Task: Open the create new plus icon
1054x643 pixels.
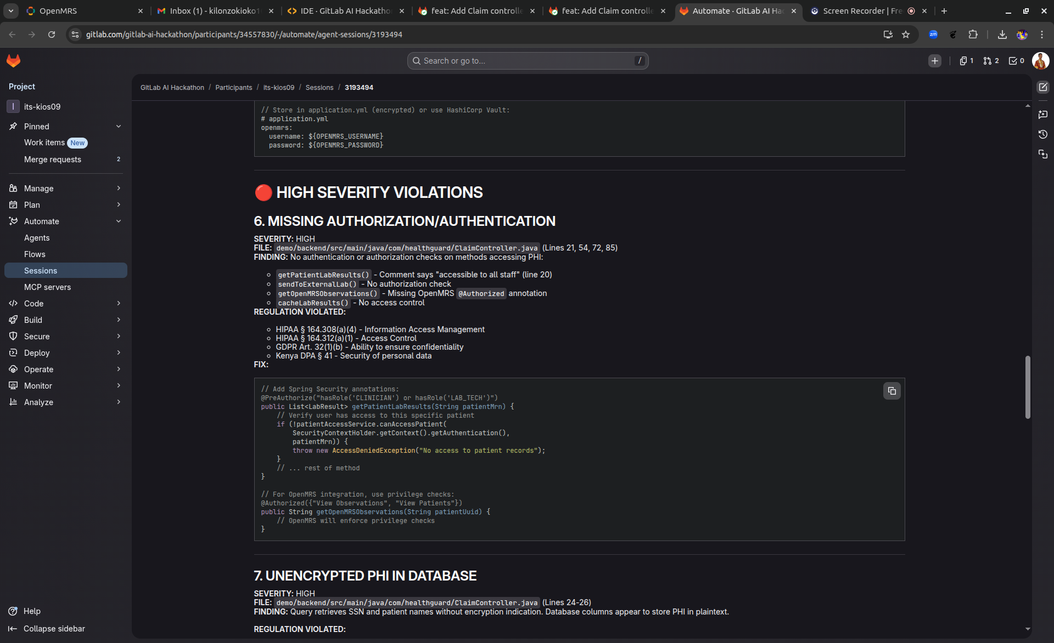Action: click(x=934, y=61)
